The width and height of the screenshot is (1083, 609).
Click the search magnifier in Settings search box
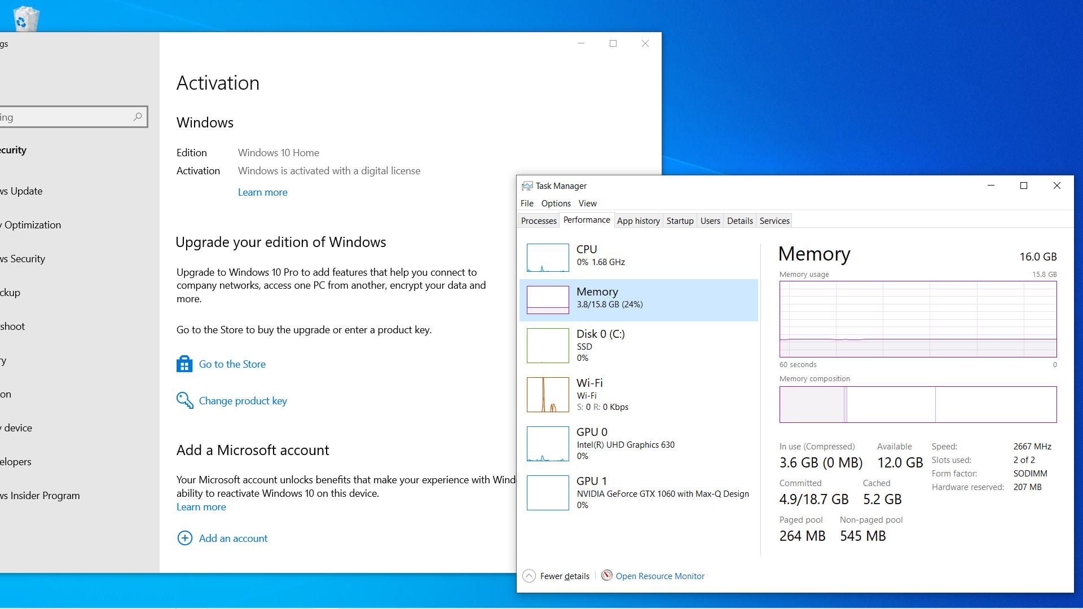tap(137, 117)
